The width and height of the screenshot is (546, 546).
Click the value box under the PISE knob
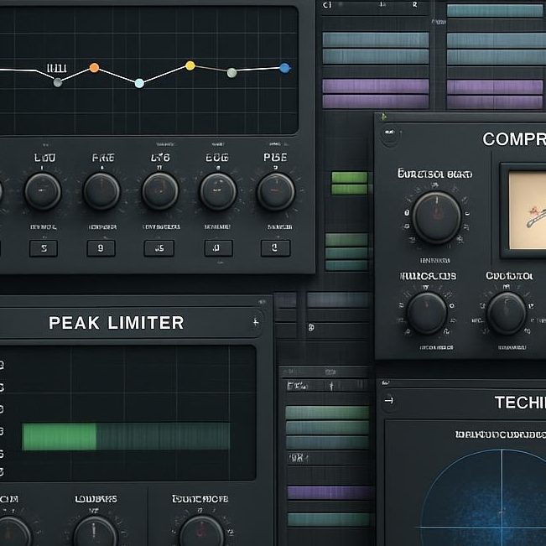[275, 248]
